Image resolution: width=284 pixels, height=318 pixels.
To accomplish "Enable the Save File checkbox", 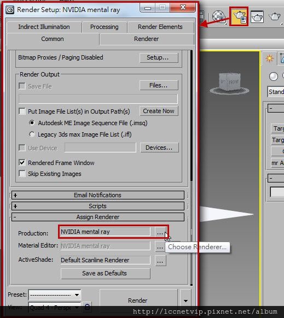I will [22, 86].
